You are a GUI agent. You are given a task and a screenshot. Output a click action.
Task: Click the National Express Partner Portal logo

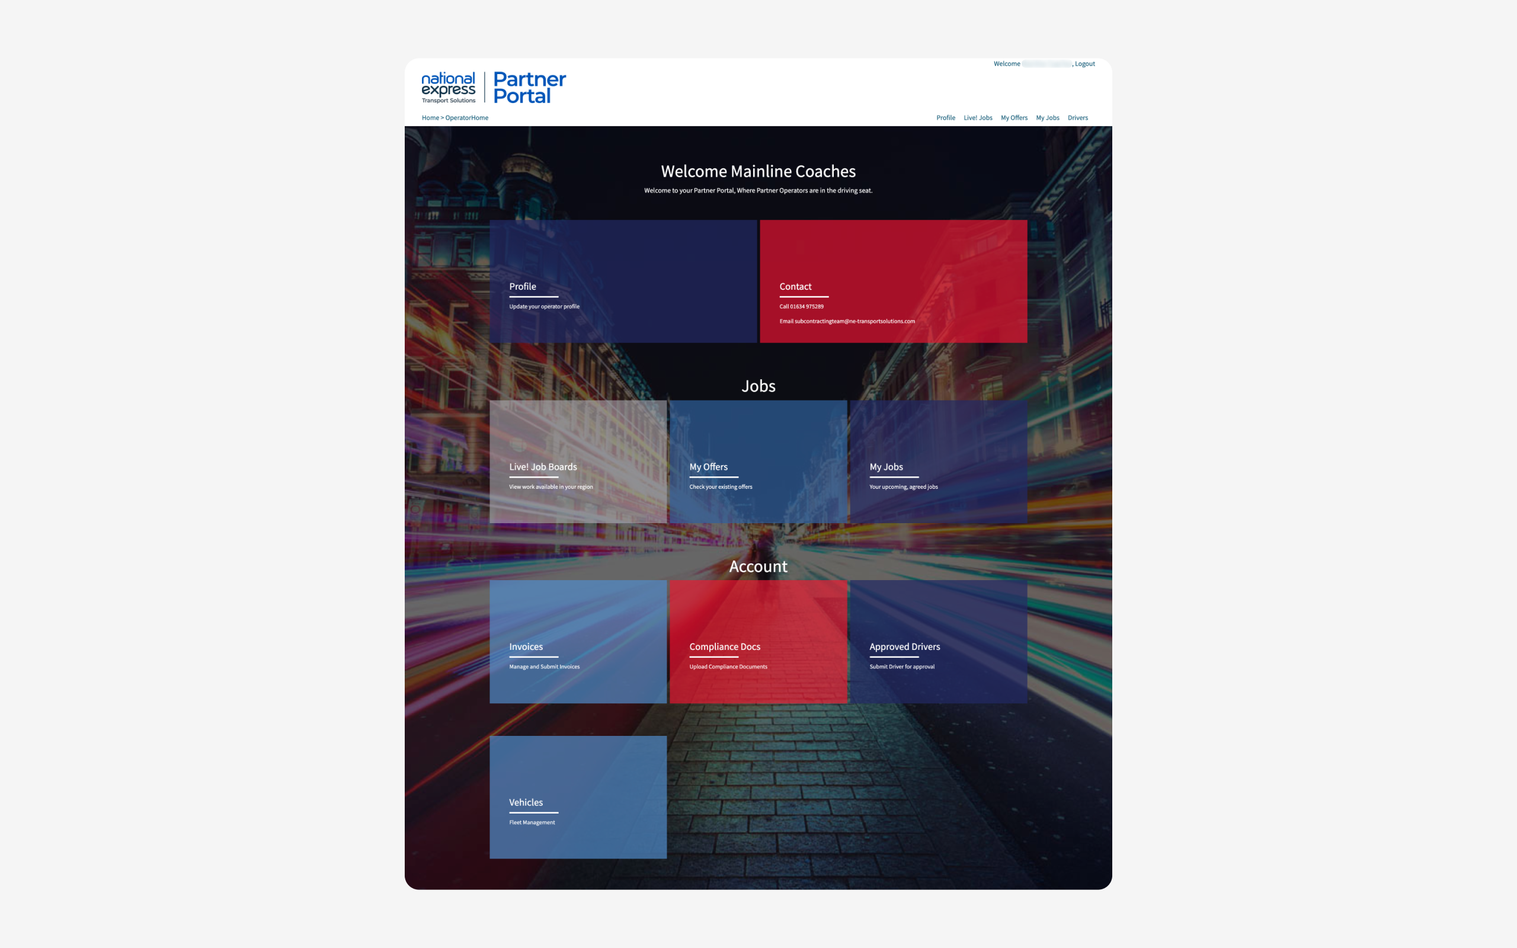click(x=494, y=87)
